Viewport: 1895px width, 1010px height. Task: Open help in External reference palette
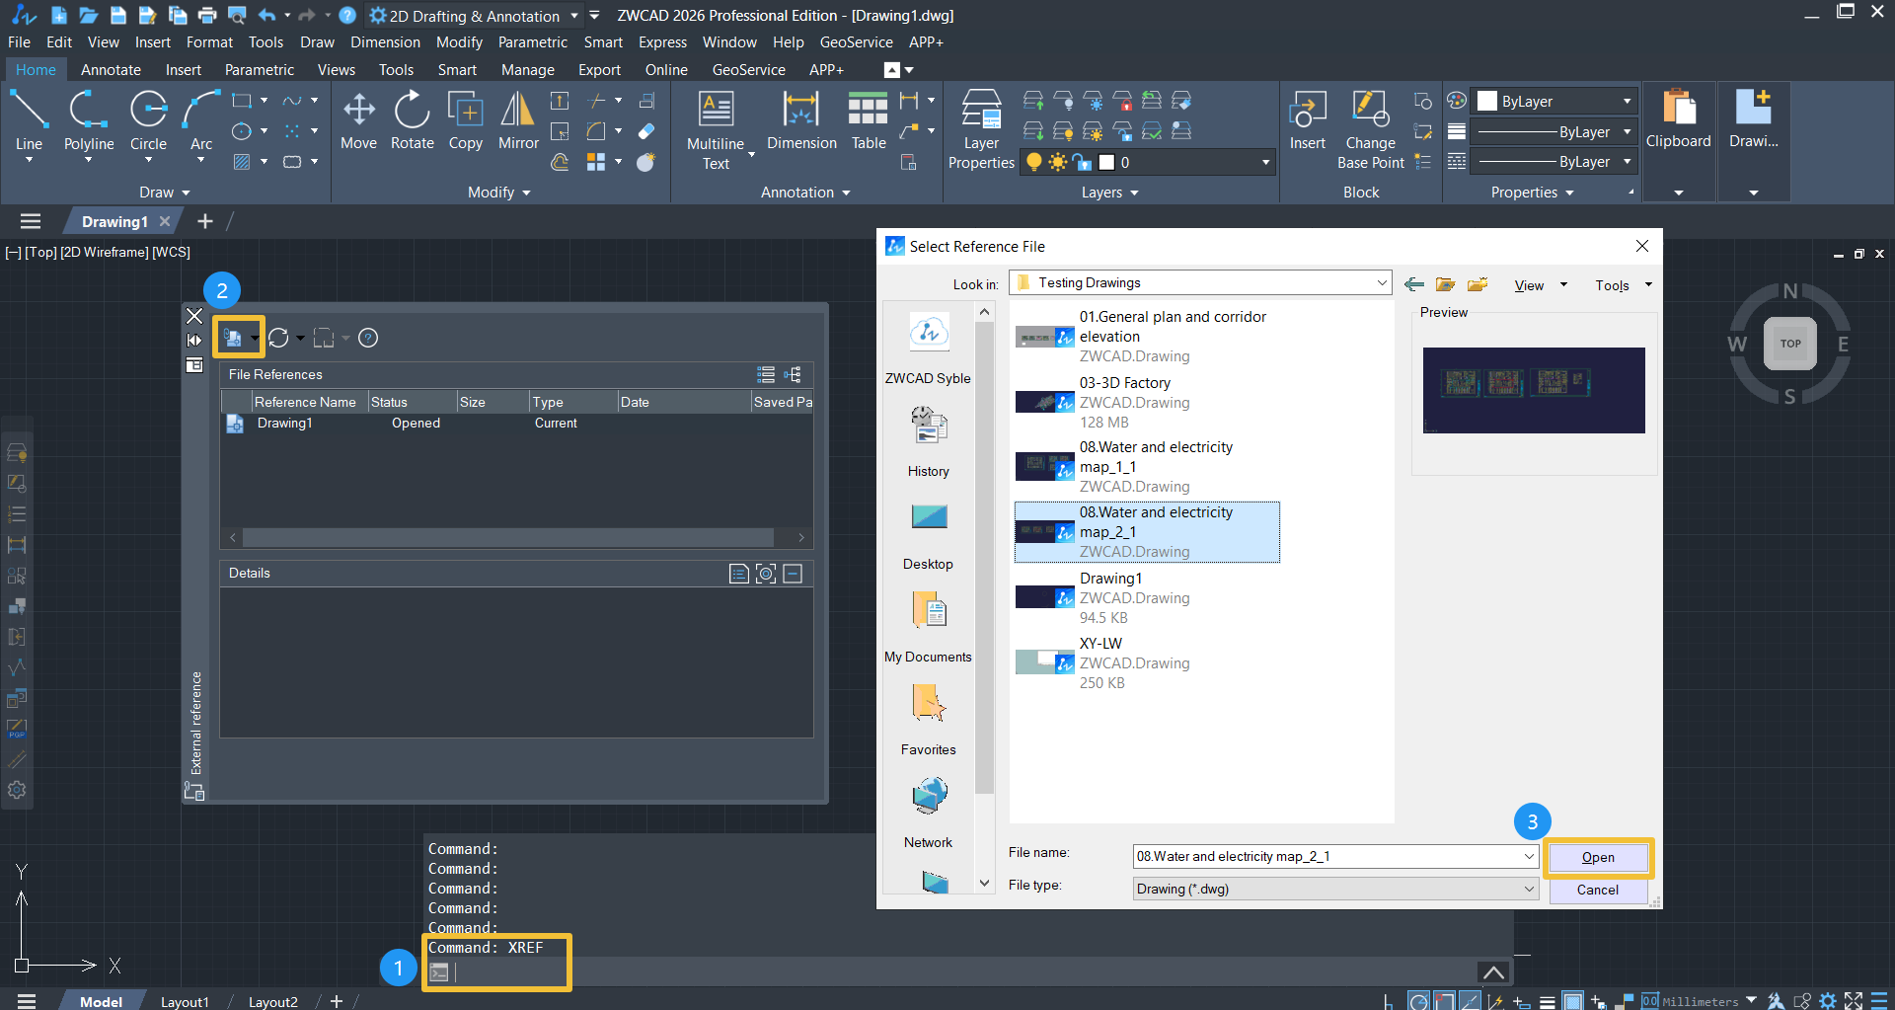pyautogui.click(x=368, y=338)
